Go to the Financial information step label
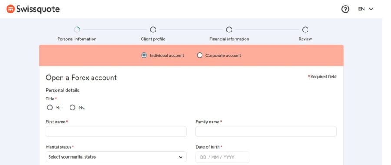This screenshot has height=165, width=391. click(x=229, y=39)
